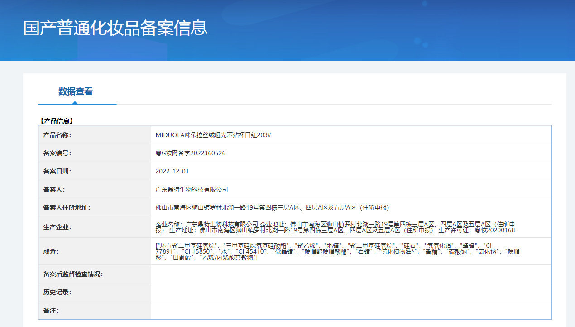Click the 备案人住所地址 row label
This screenshot has width=575, height=327.
pos(67,207)
